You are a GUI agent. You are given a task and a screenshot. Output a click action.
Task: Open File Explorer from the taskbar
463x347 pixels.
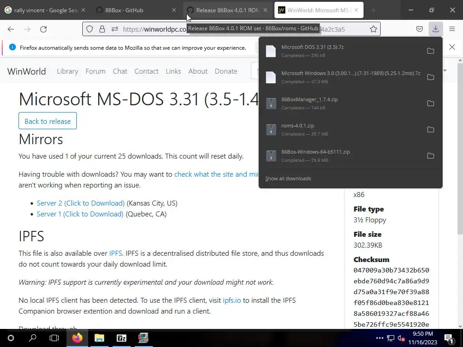point(99,338)
